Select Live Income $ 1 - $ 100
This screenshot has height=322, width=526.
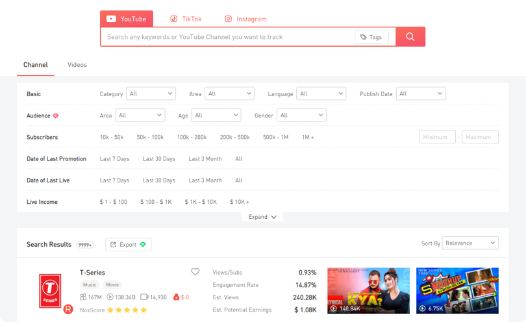(x=114, y=202)
